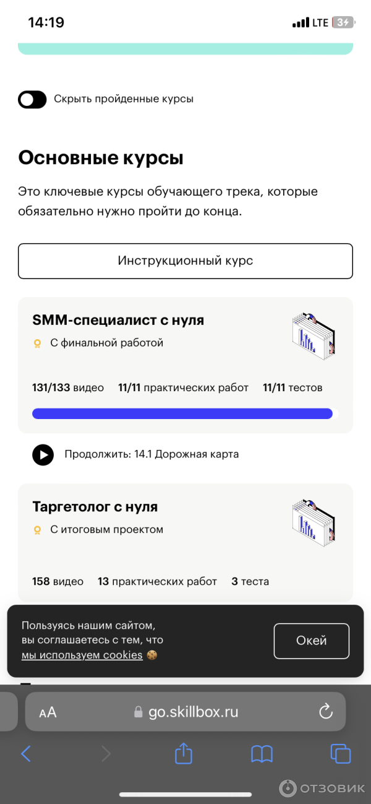This screenshot has height=804, width=371.
Task: Open the Таргетолог с нуля course title
Action: tap(95, 507)
